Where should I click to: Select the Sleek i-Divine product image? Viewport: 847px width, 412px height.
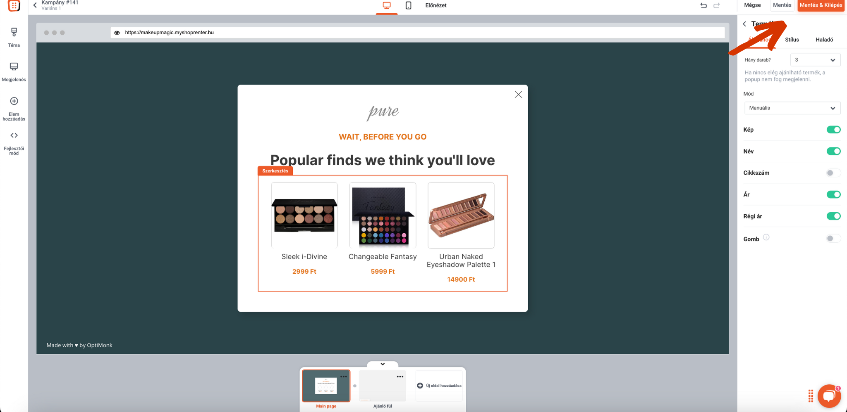pos(304,215)
